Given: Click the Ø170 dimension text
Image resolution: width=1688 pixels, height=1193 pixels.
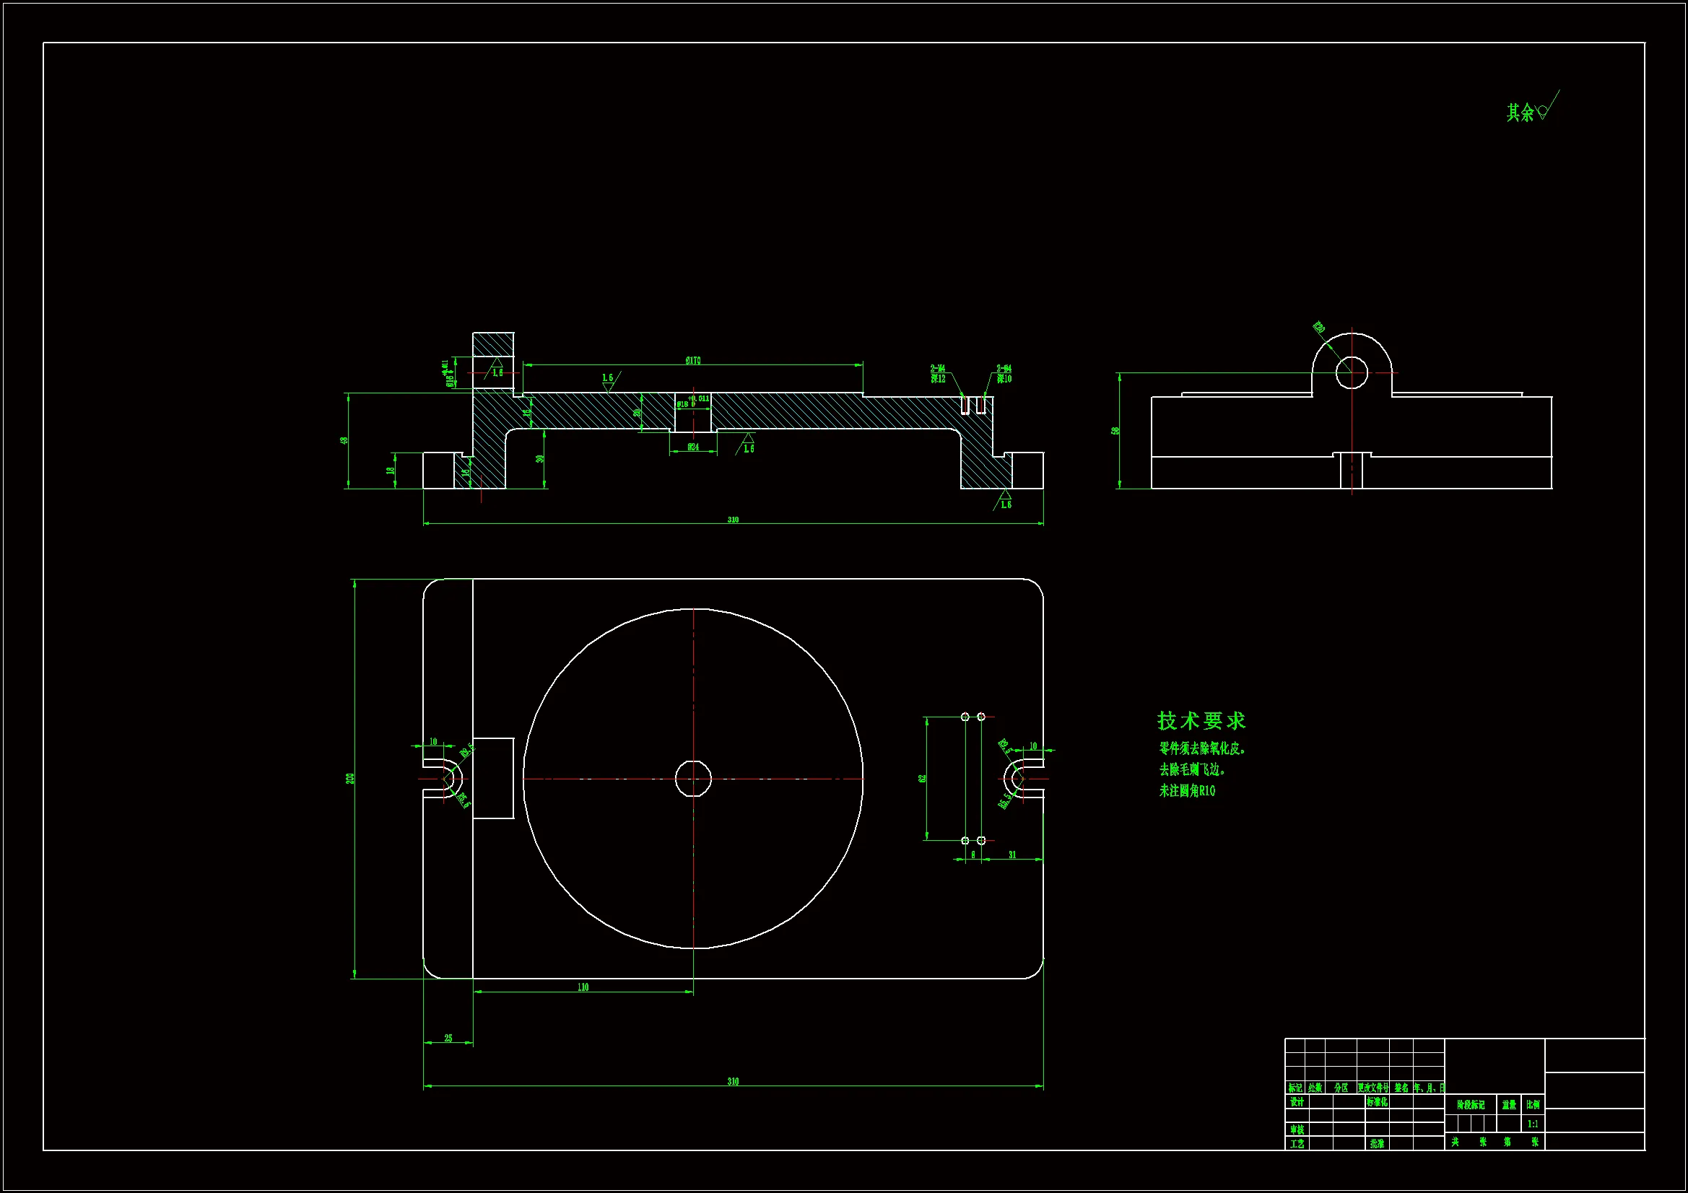Looking at the screenshot, I should (692, 360).
